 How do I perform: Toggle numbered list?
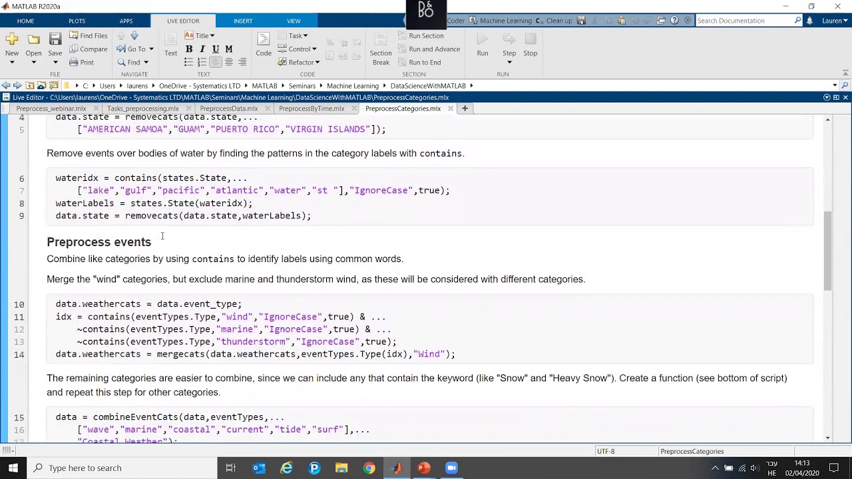pyautogui.click(x=202, y=63)
